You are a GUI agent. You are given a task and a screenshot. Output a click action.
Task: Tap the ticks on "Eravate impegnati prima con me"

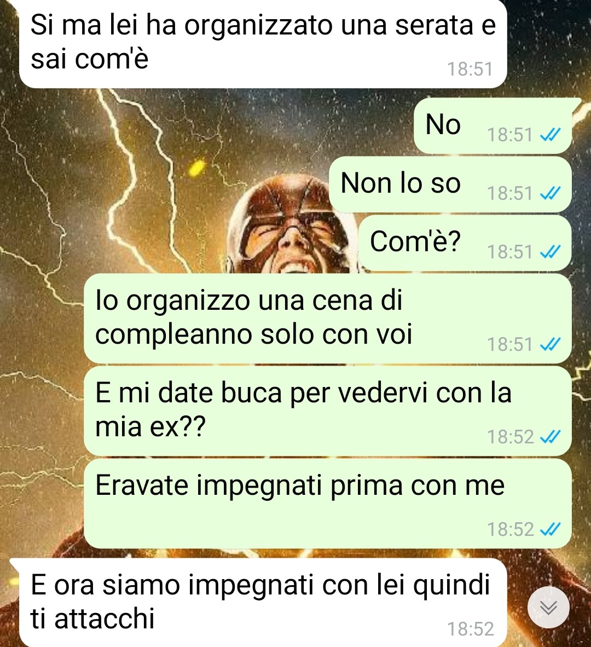[551, 529]
